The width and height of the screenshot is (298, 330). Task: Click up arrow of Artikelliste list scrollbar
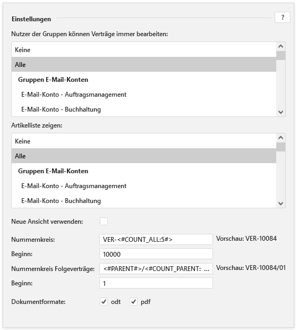(281, 138)
